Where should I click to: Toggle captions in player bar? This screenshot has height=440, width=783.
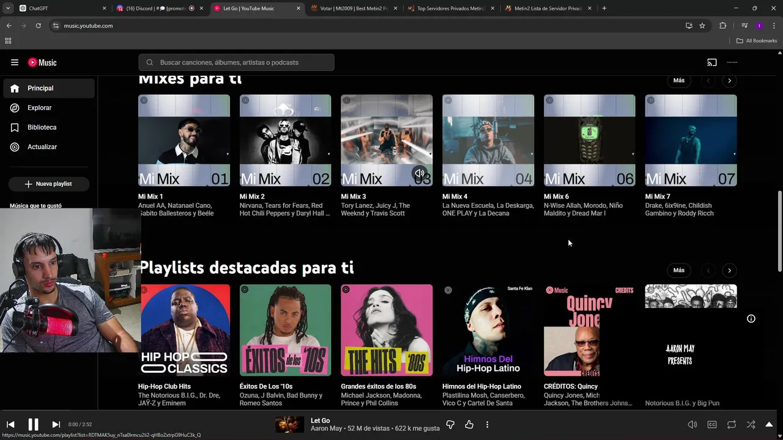coord(712,424)
